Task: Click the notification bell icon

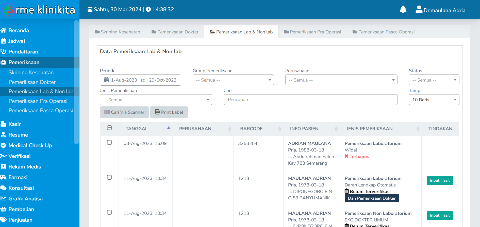Action: [x=403, y=10]
